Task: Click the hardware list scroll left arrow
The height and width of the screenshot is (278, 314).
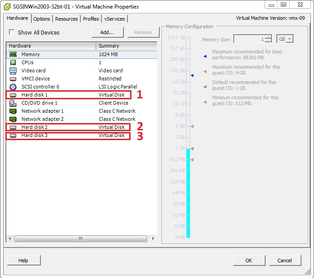Action: tap(10, 238)
